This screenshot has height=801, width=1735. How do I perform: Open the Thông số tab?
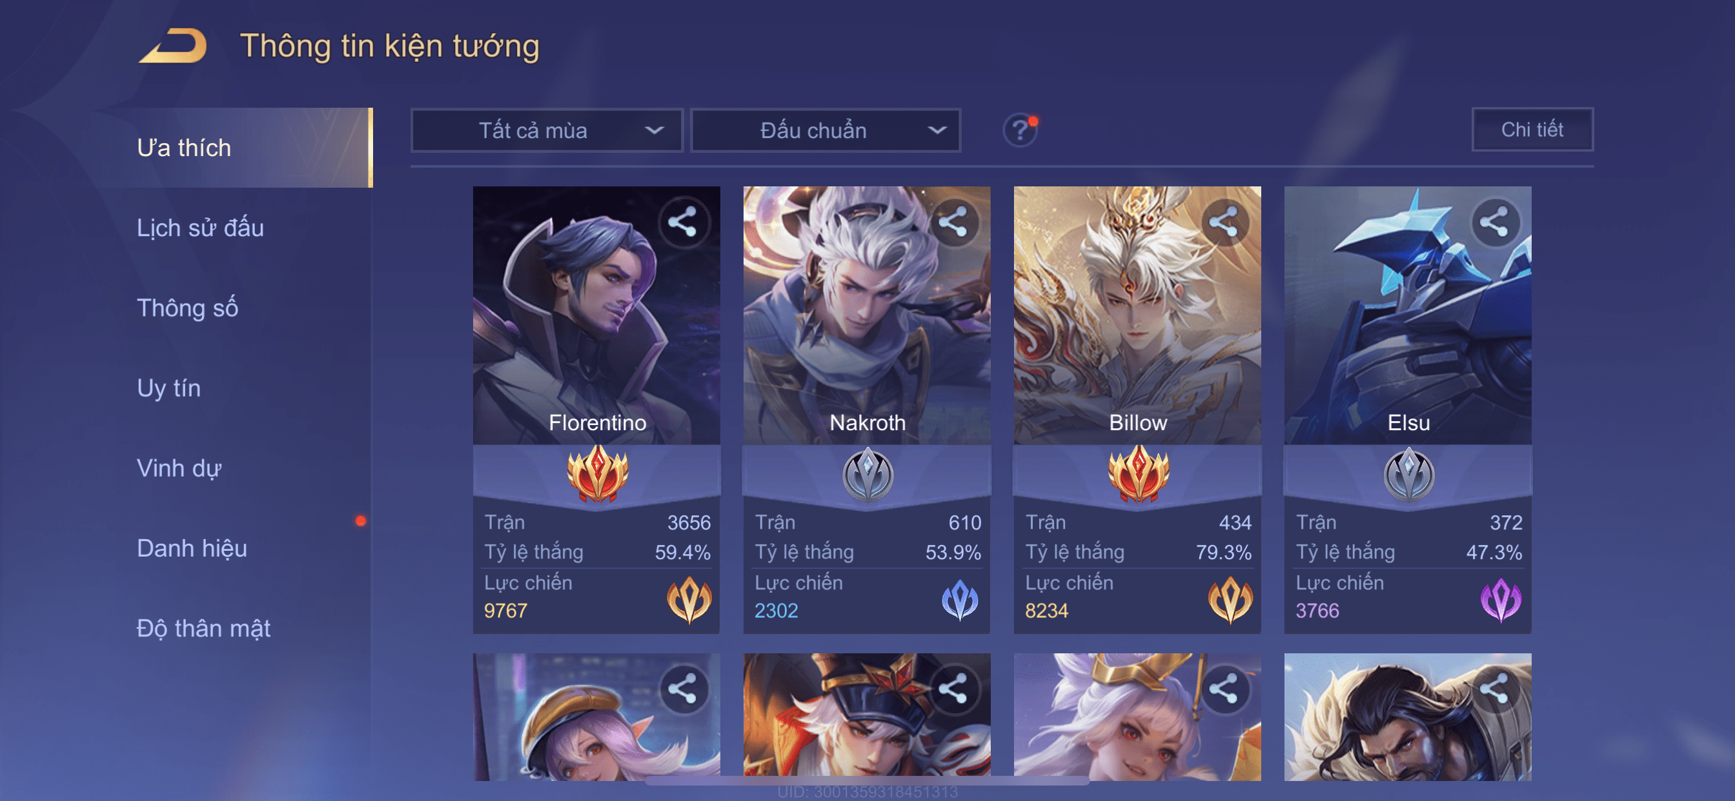pos(187,308)
